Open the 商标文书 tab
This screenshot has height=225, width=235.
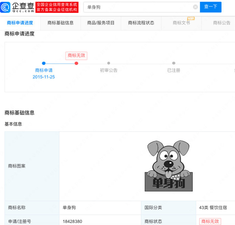coord(181,23)
